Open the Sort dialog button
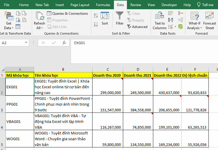The width and height of the screenshot is (218, 150). pyautogui.click(x=105, y=18)
